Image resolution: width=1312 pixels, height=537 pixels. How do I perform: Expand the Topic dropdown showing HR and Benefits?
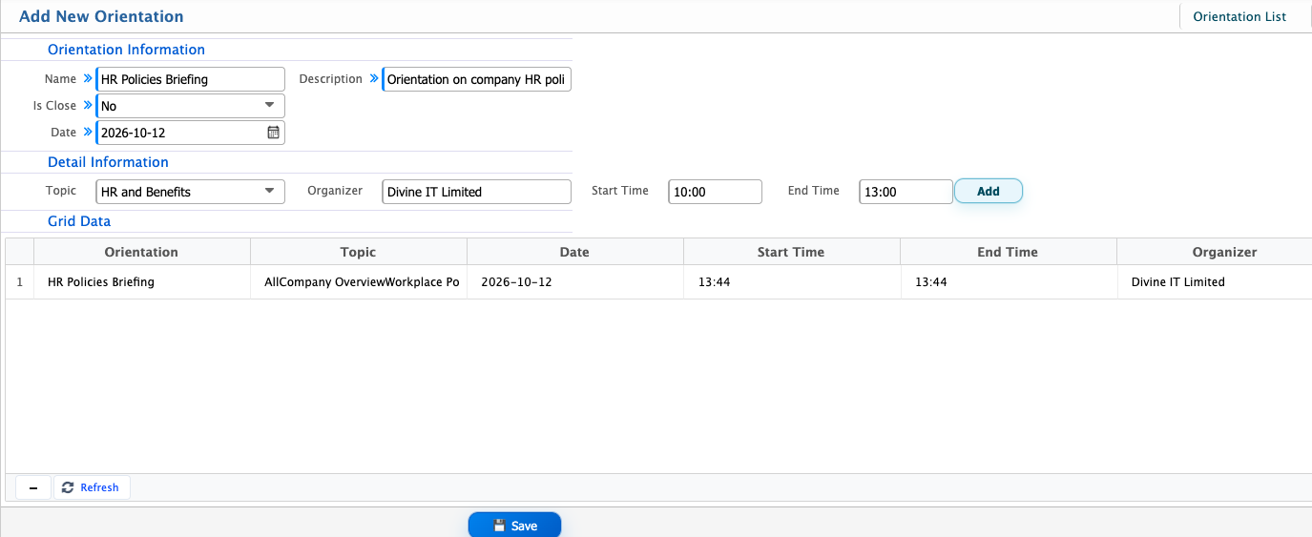[x=269, y=192]
